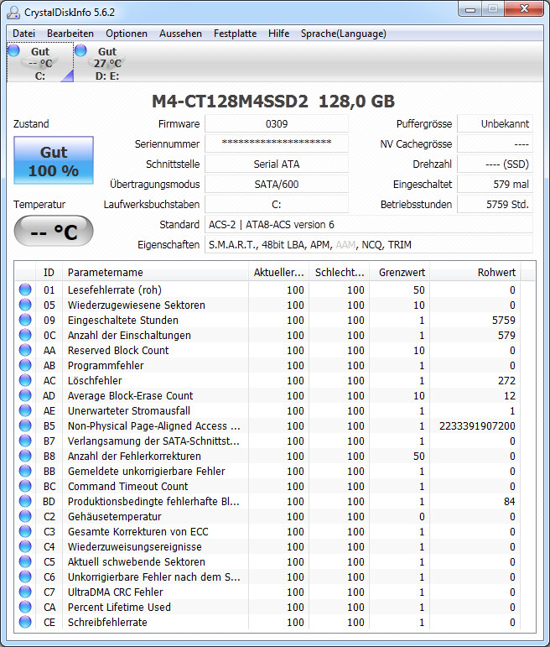
Task: Open the Aussehen menu
Action: (x=180, y=34)
